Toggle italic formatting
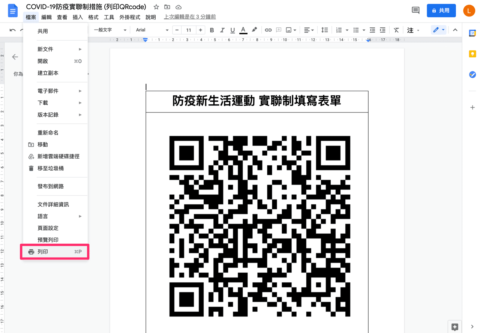The width and height of the screenshot is (480, 333). point(222,30)
